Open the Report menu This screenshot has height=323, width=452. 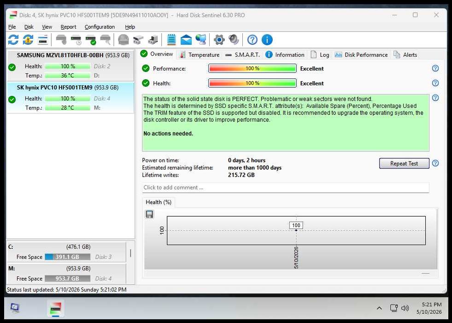pos(68,27)
